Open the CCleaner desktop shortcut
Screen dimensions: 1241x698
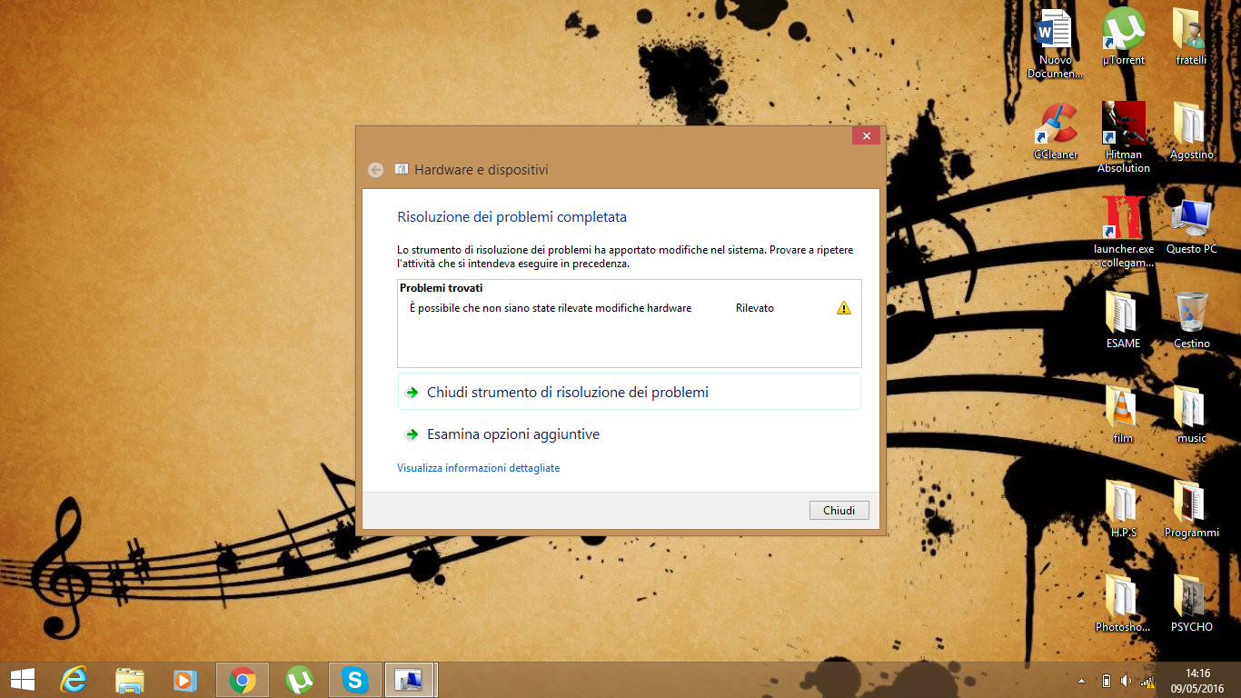(x=1055, y=127)
